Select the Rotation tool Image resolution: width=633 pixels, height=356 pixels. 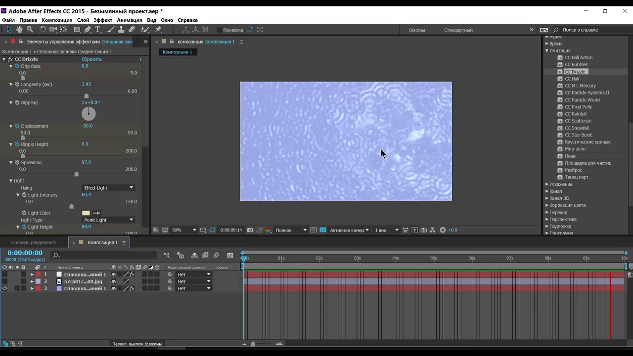[x=43, y=30]
